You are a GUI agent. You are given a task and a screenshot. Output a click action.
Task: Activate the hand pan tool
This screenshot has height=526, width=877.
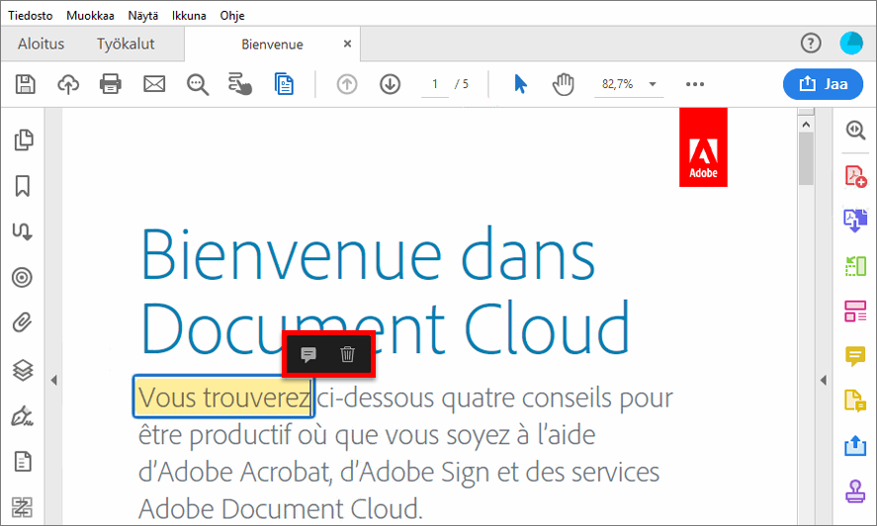click(x=564, y=84)
